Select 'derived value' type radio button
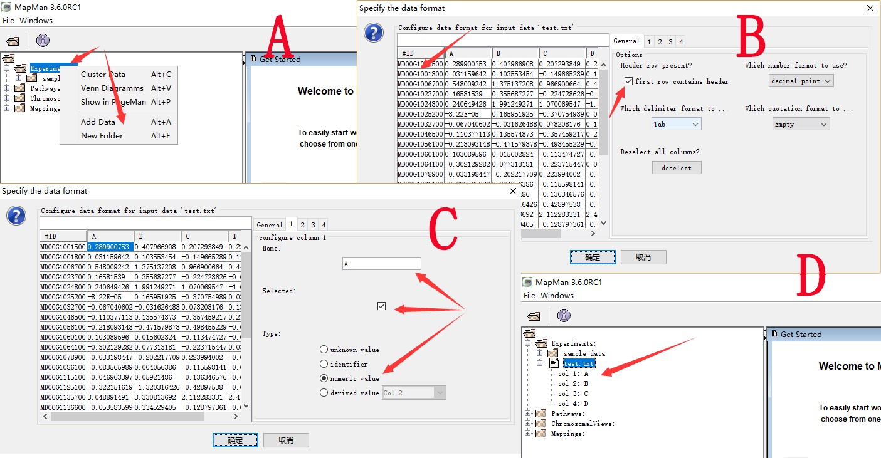Viewport: 881px width, 458px height. (x=324, y=393)
